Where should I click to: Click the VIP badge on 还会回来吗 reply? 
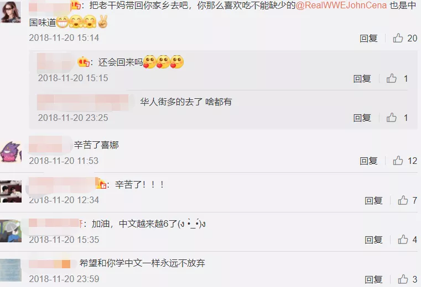pyautogui.click(x=84, y=62)
